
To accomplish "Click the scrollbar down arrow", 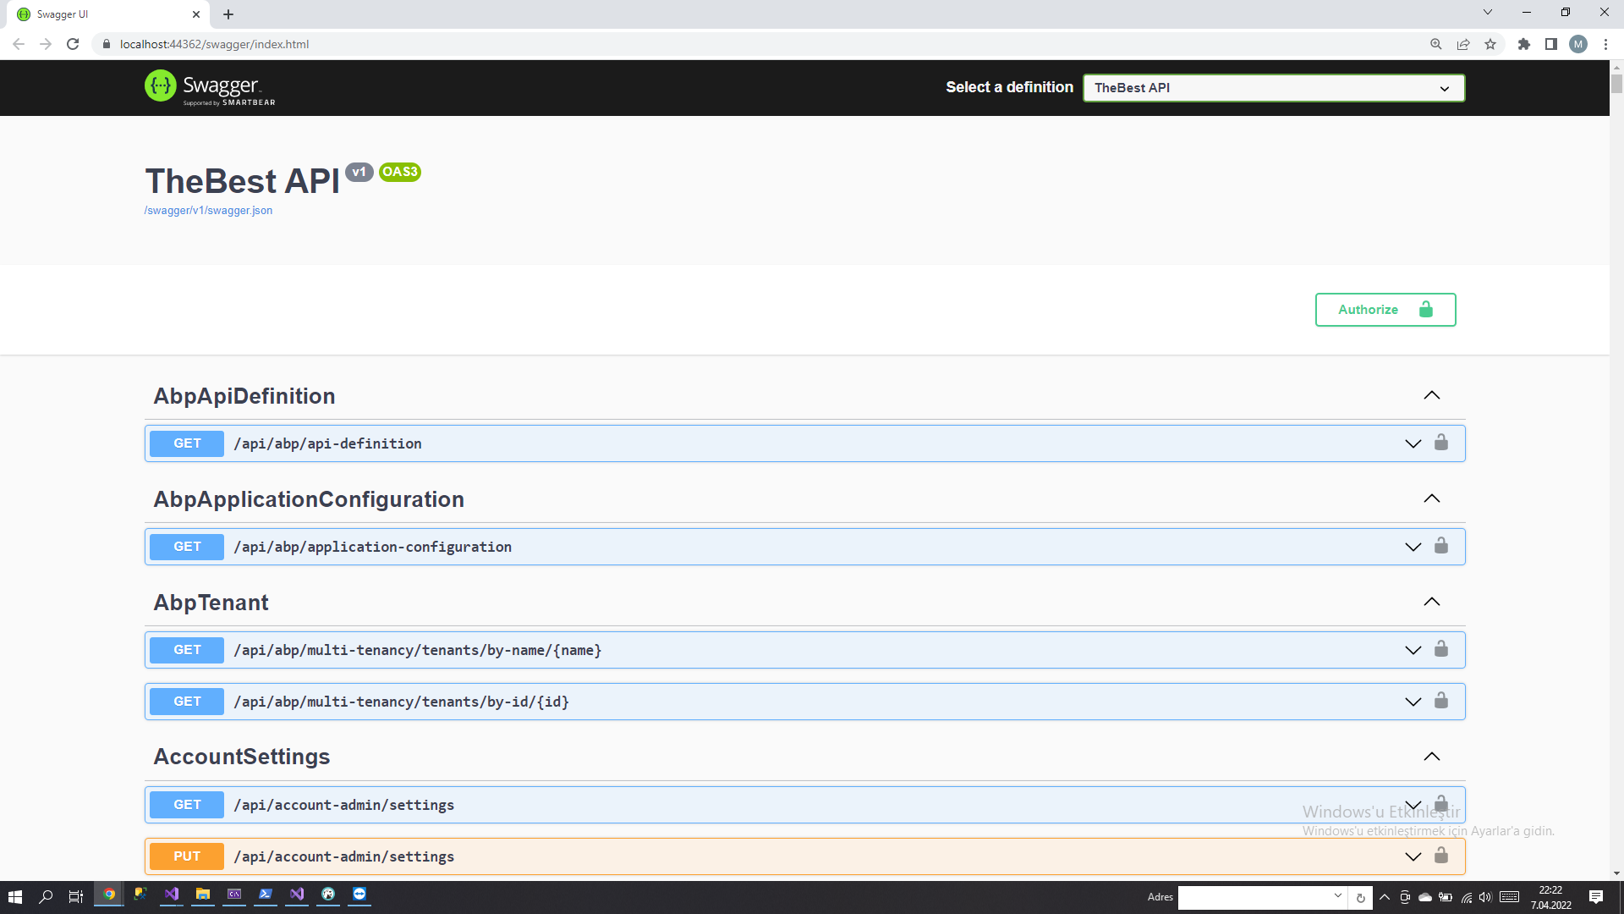I will pyautogui.click(x=1616, y=873).
